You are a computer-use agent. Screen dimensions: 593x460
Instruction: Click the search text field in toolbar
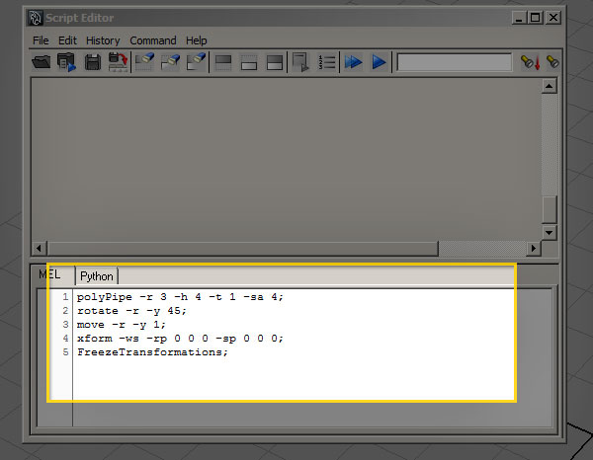pyautogui.click(x=455, y=62)
